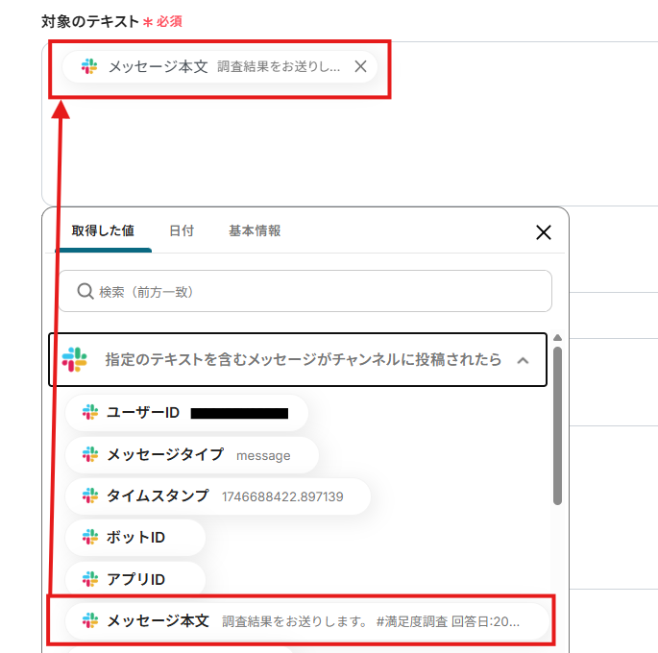Switch to the 取得した値 tab
The width and height of the screenshot is (658, 653).
click(103, 230)
